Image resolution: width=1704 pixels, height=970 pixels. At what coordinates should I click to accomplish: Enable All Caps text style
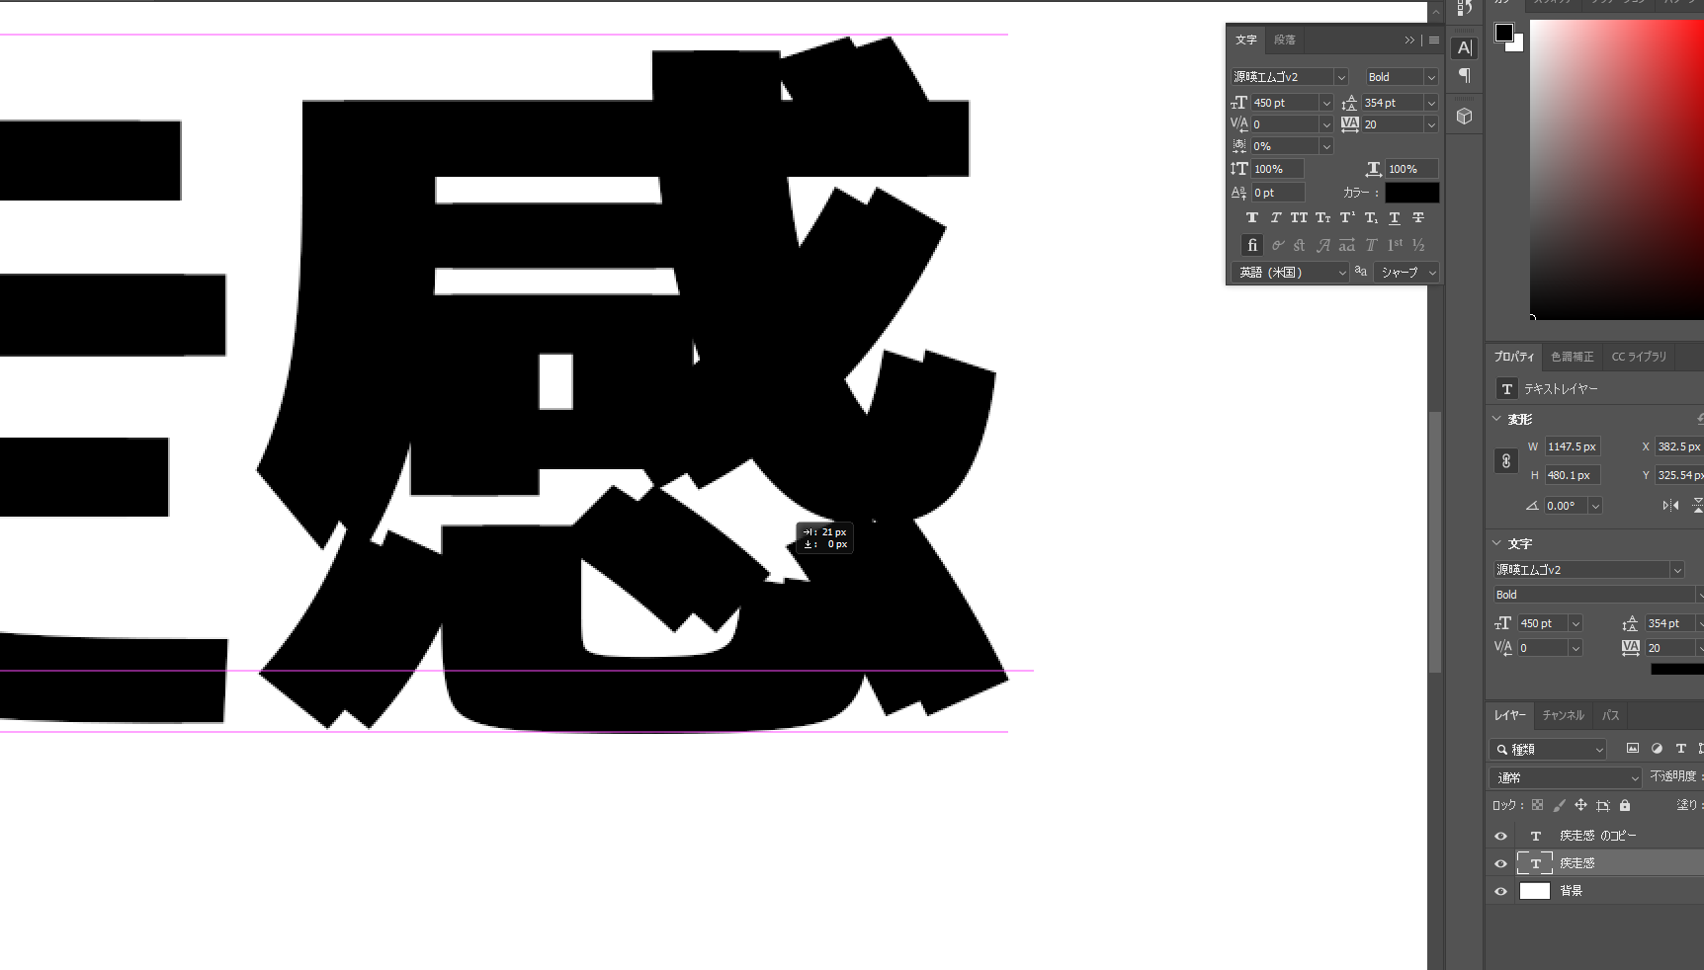[x=1299, y=217]
